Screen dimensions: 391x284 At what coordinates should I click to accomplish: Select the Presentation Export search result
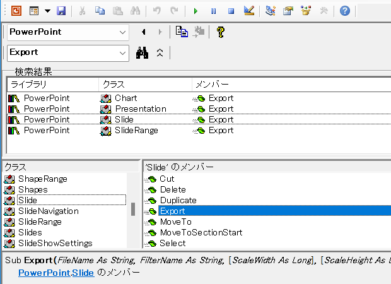coord(199,109)
